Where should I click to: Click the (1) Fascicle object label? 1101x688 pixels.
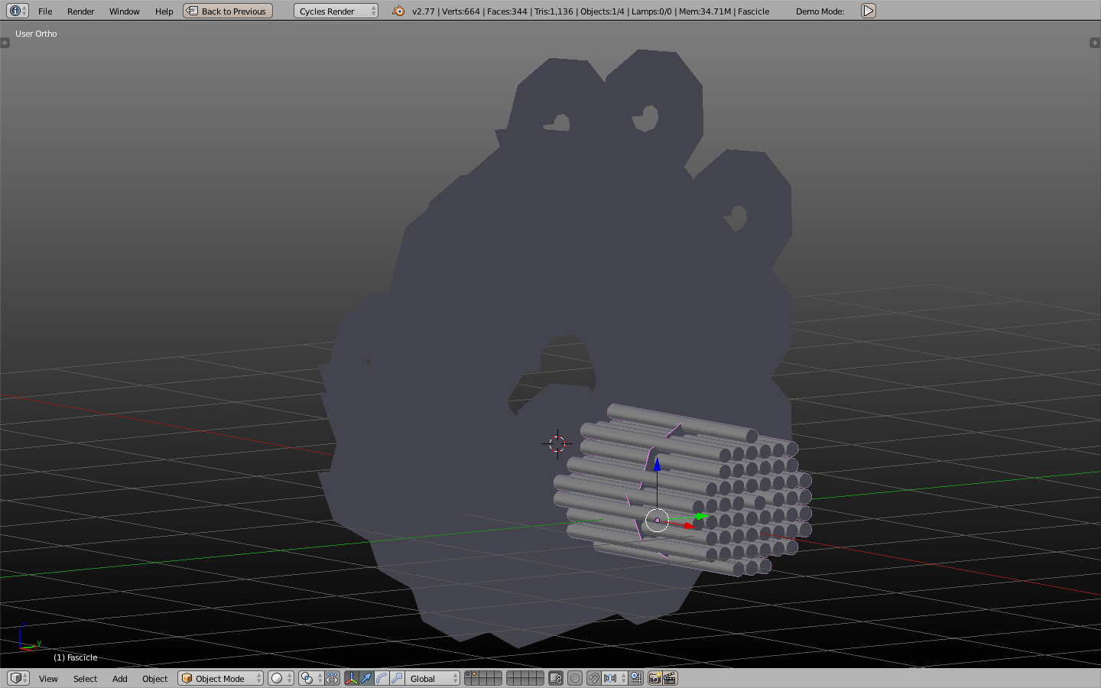(76, 657)
